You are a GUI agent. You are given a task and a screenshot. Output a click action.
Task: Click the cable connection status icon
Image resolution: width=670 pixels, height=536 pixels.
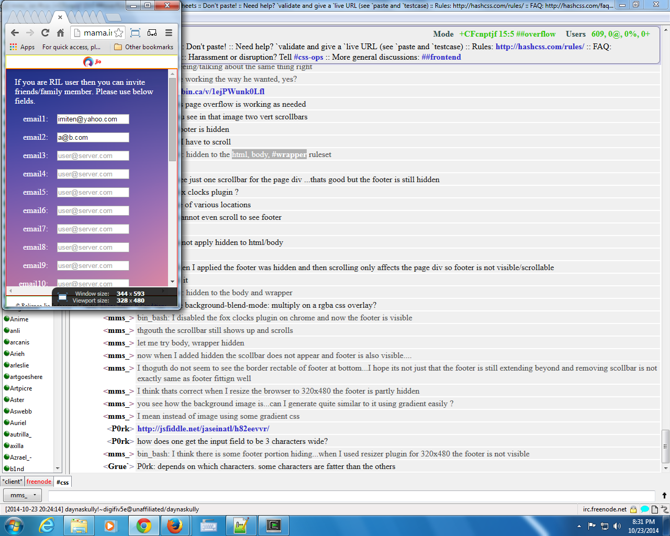pos(665,509)
